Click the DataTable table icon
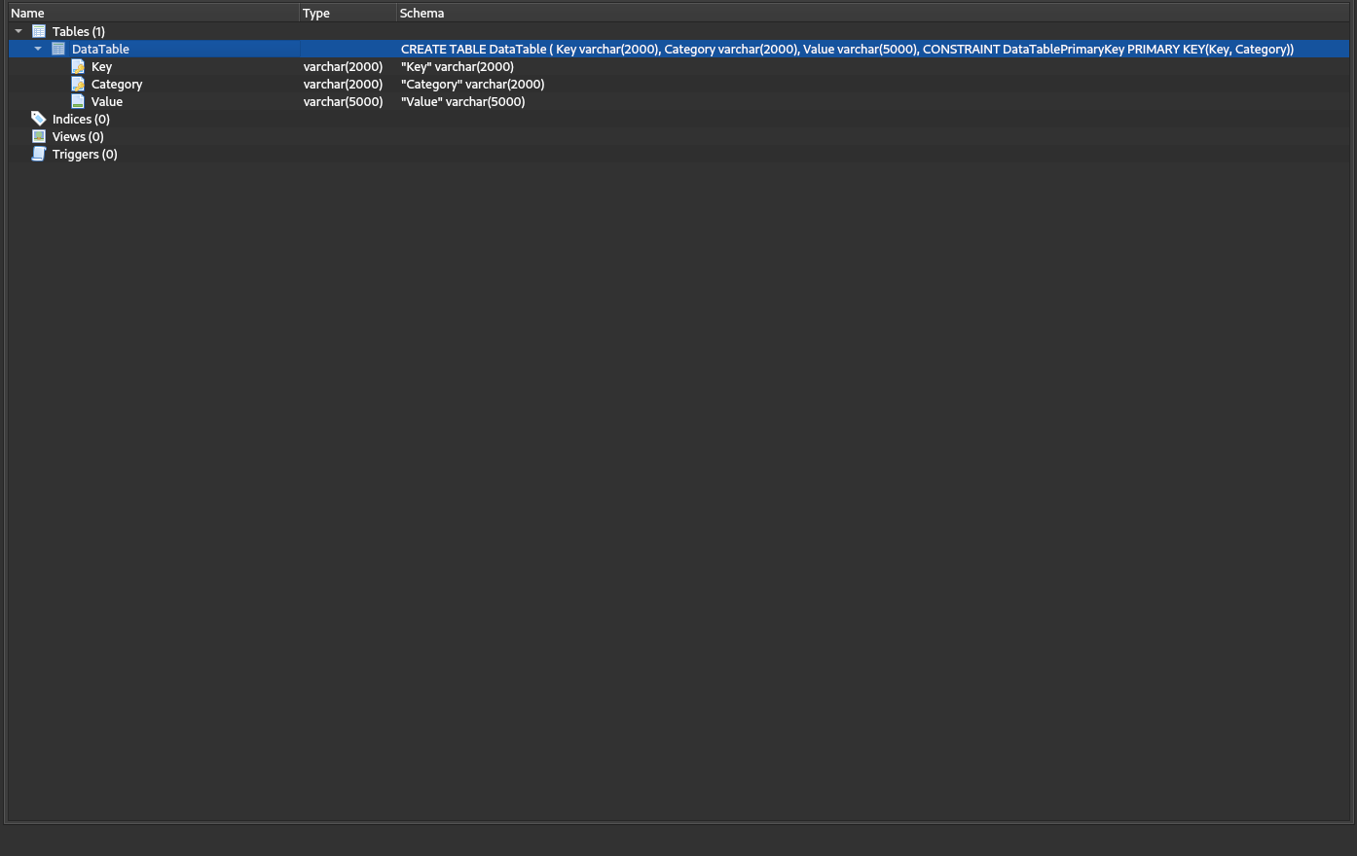 (x=58, y=49)
